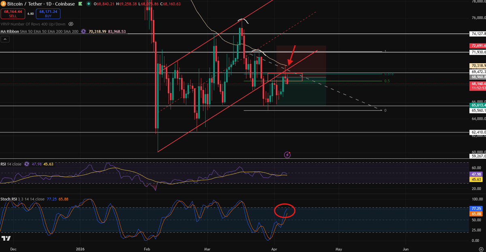This screenshot has height=252, width=486.
Task: Click the 0.5 Fibonacci level label
Action: (x=387, y=81)
